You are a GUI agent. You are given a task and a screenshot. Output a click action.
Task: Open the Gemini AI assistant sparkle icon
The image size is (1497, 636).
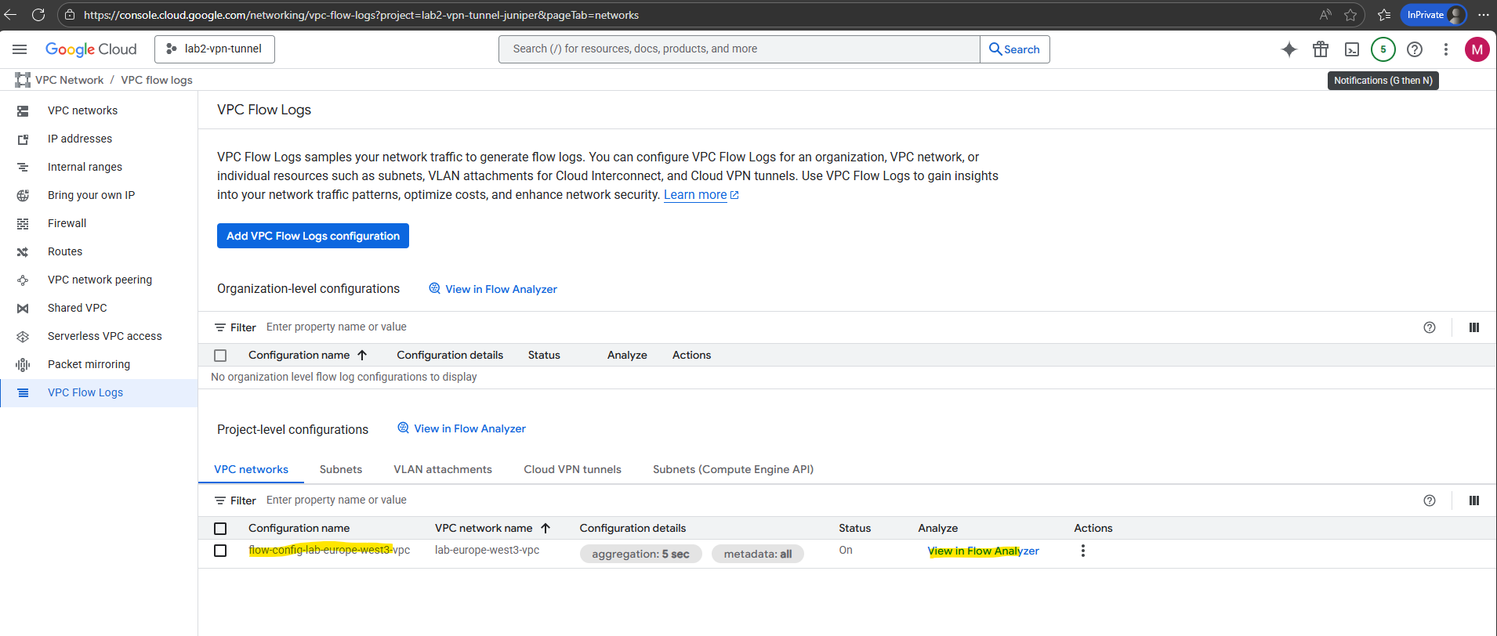[x=1289, y=49]
